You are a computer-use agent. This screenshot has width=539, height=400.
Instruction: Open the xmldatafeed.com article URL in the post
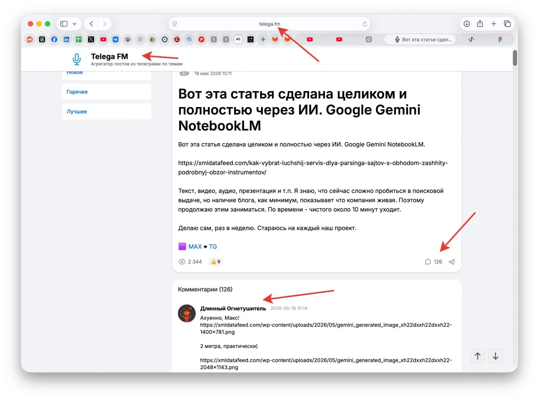click(312, 168)
